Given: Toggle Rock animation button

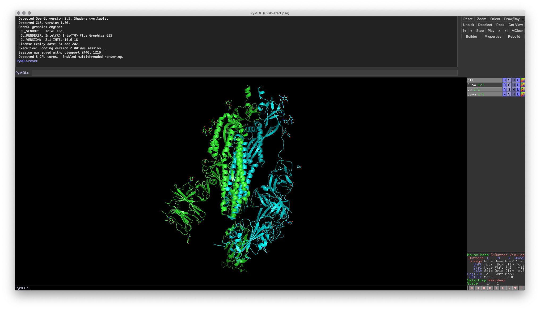Looking at the screenshot, I should tap(500, 25).
